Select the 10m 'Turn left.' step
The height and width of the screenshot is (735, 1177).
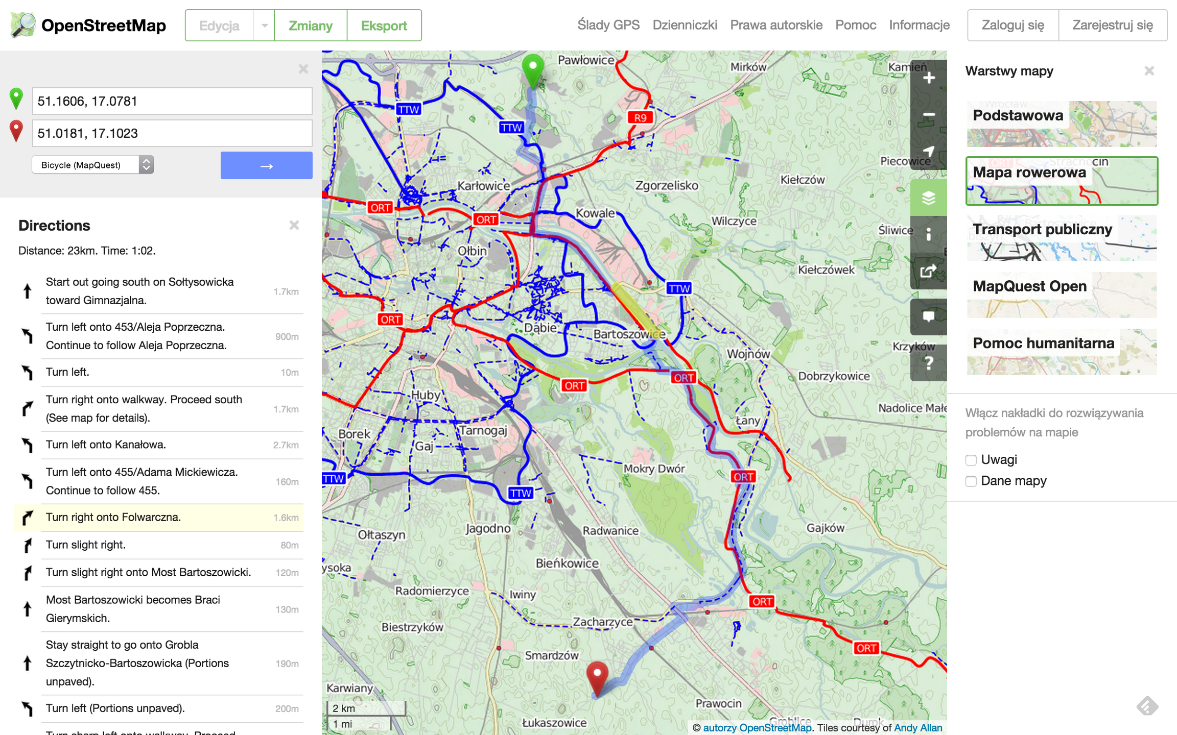pyautogui.click(x=159, y=373)
